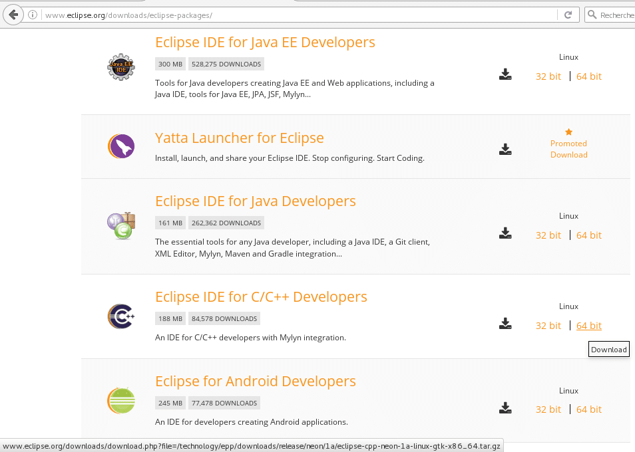Click the 84,578 DOWNLOADS badge
Screen dimensions: 635x452
[224, 318]
